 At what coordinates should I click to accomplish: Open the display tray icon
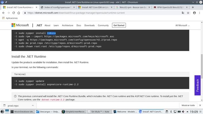pos(175,112)
